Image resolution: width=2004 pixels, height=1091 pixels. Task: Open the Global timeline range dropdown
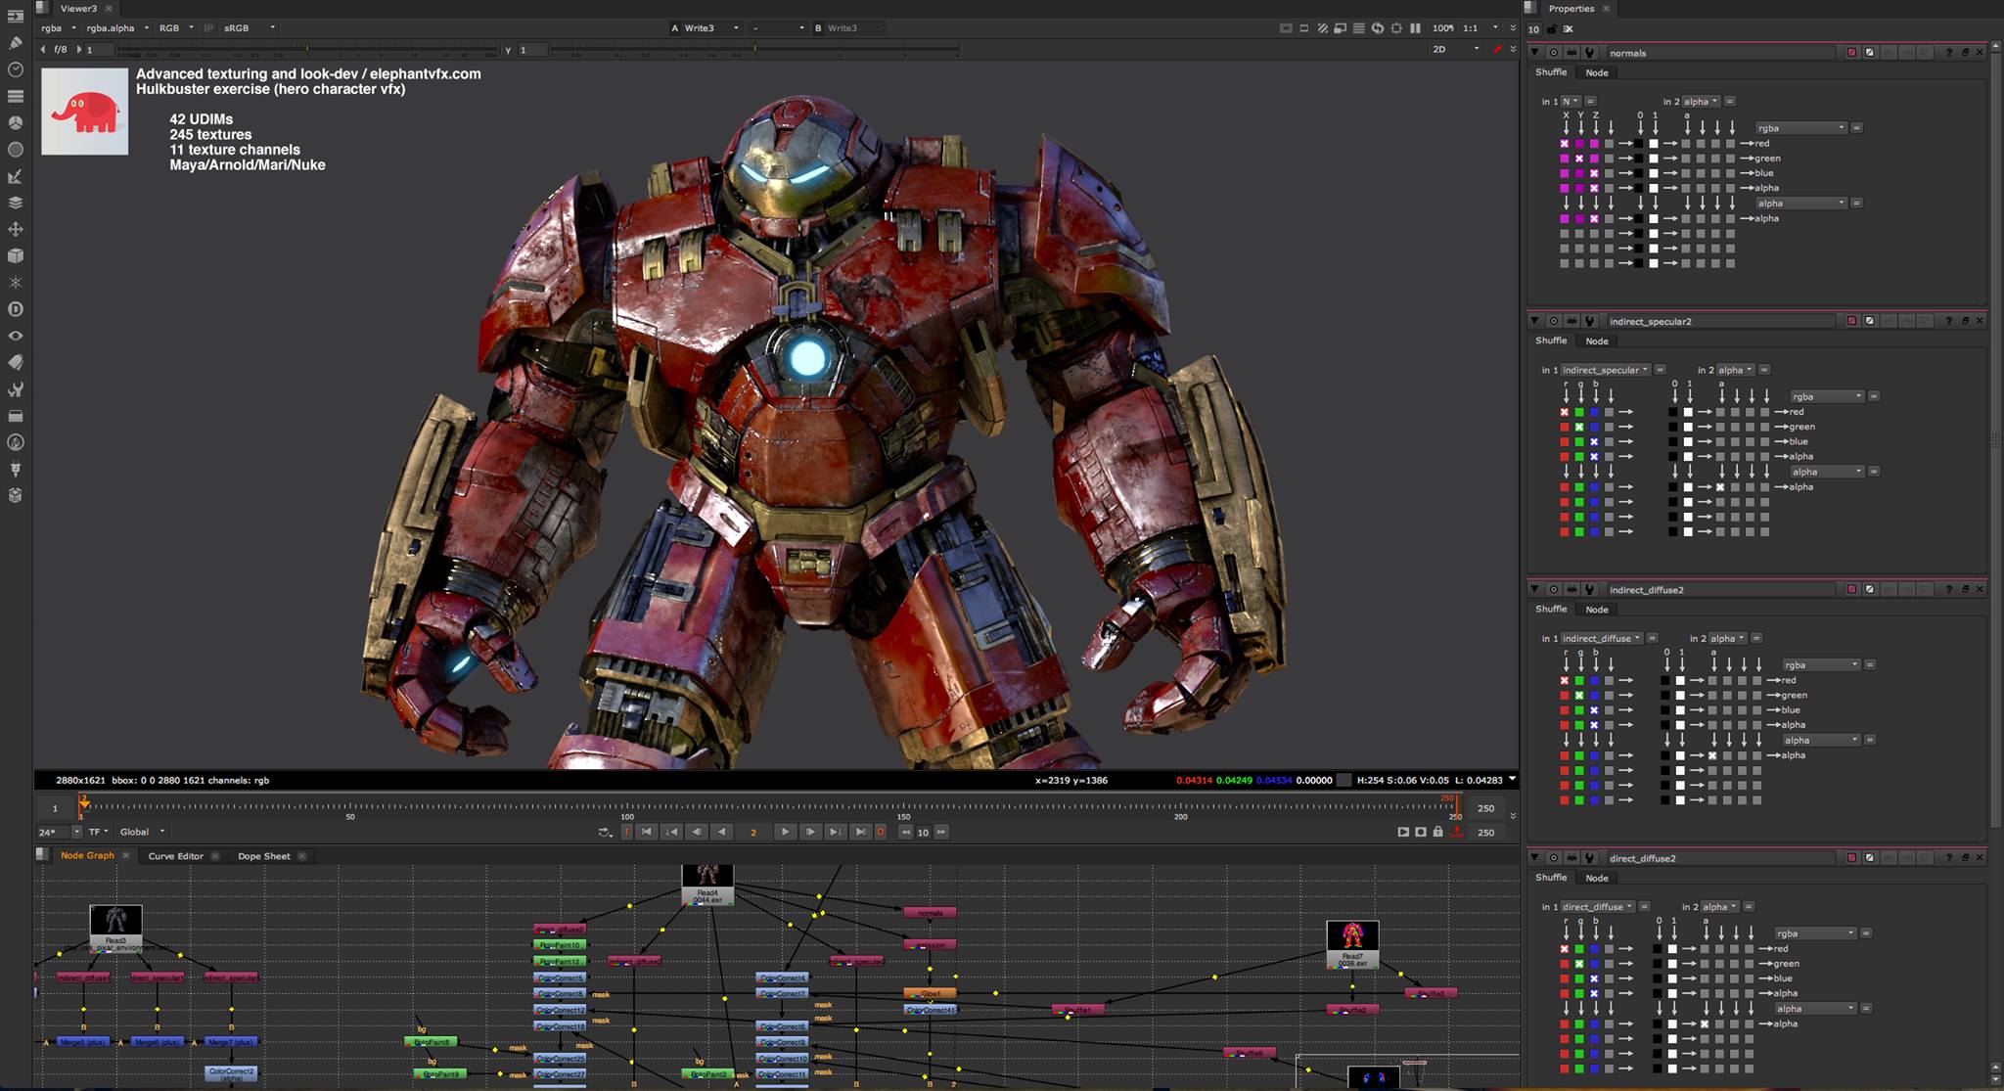point(143,832)
